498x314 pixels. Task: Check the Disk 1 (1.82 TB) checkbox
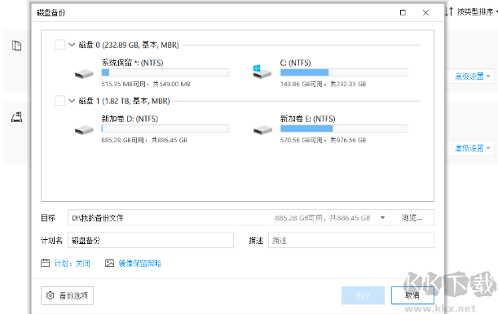59,101
